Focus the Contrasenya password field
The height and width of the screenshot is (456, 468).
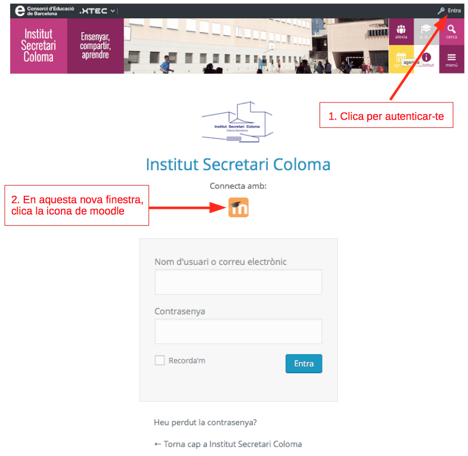pos(238,332)
